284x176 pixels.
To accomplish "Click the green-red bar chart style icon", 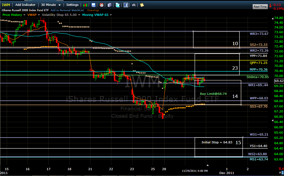I will 85,5.
